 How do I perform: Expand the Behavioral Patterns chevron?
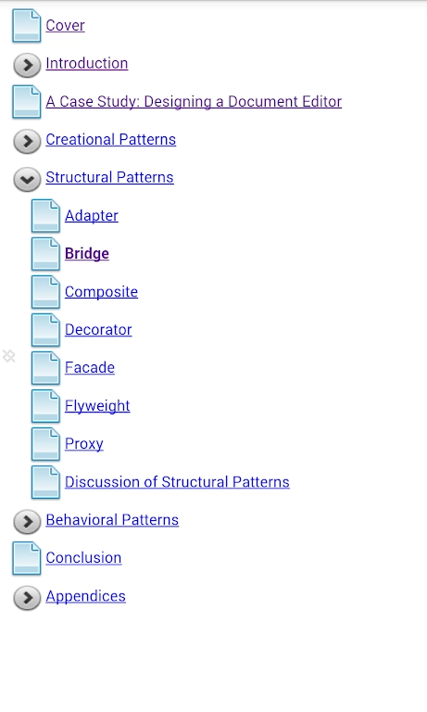(27, 522)
